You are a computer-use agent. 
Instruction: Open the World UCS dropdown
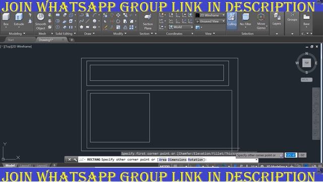181,27
